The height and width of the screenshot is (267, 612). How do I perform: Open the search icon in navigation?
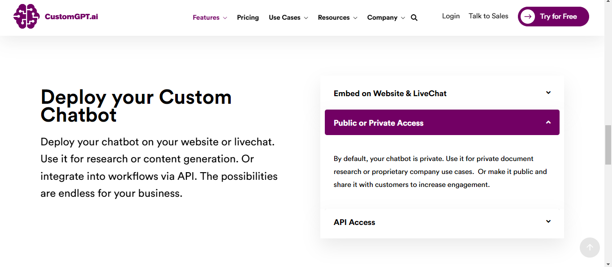pos(414,17)
